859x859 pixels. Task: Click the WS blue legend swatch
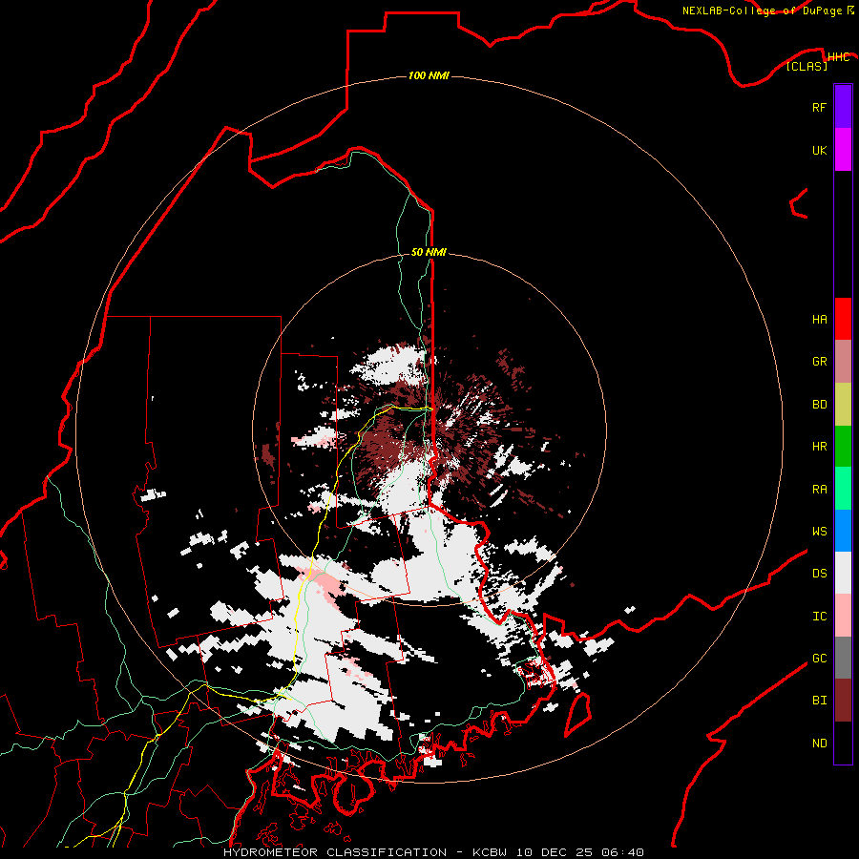click(x=843, y=531)
